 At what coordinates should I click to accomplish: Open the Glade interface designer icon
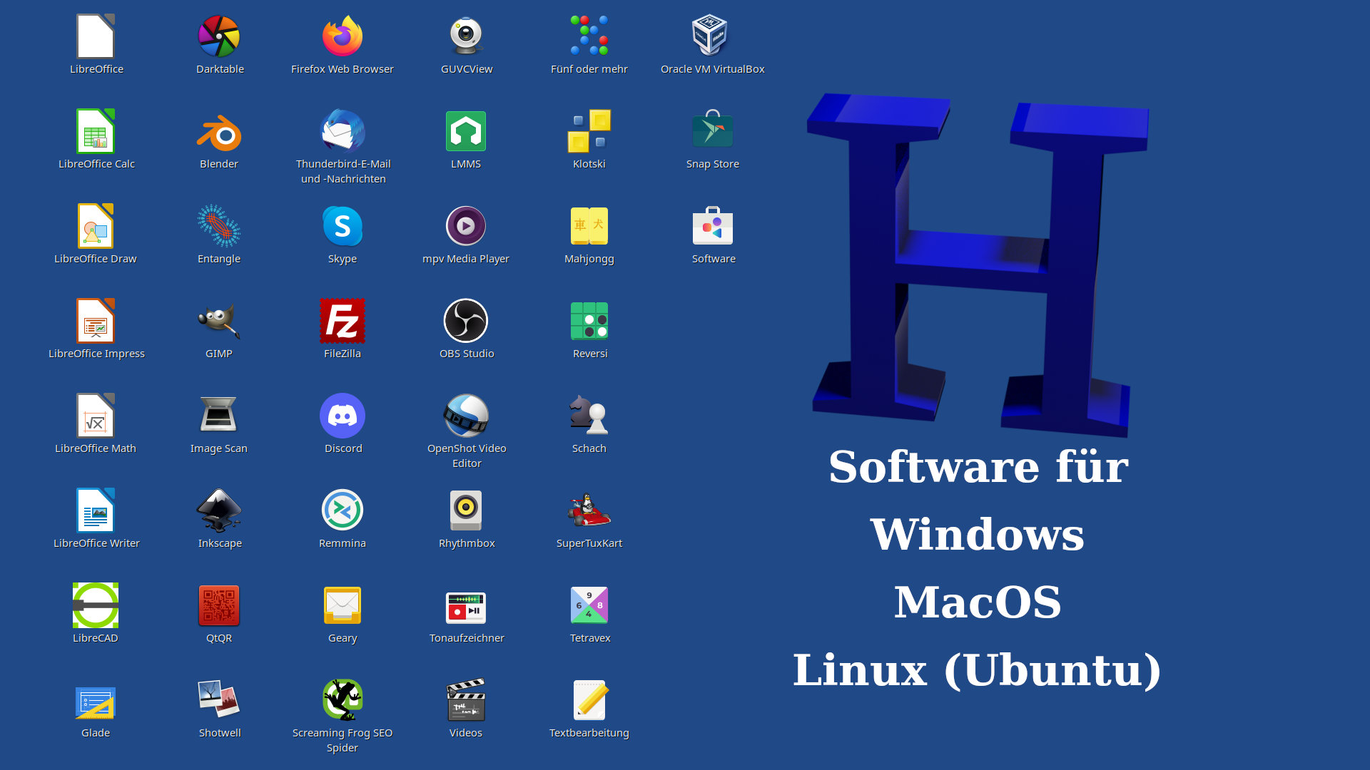(96, 703)
